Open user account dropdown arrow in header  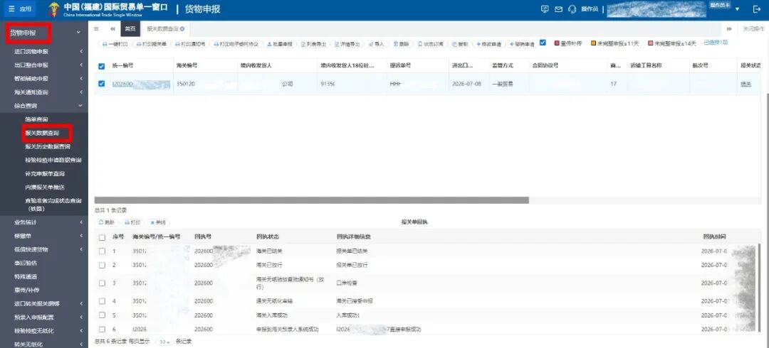coord(737,9)
